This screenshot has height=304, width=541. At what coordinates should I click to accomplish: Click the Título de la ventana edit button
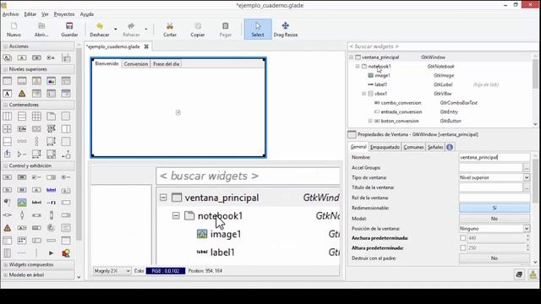[x=526, y=187]
